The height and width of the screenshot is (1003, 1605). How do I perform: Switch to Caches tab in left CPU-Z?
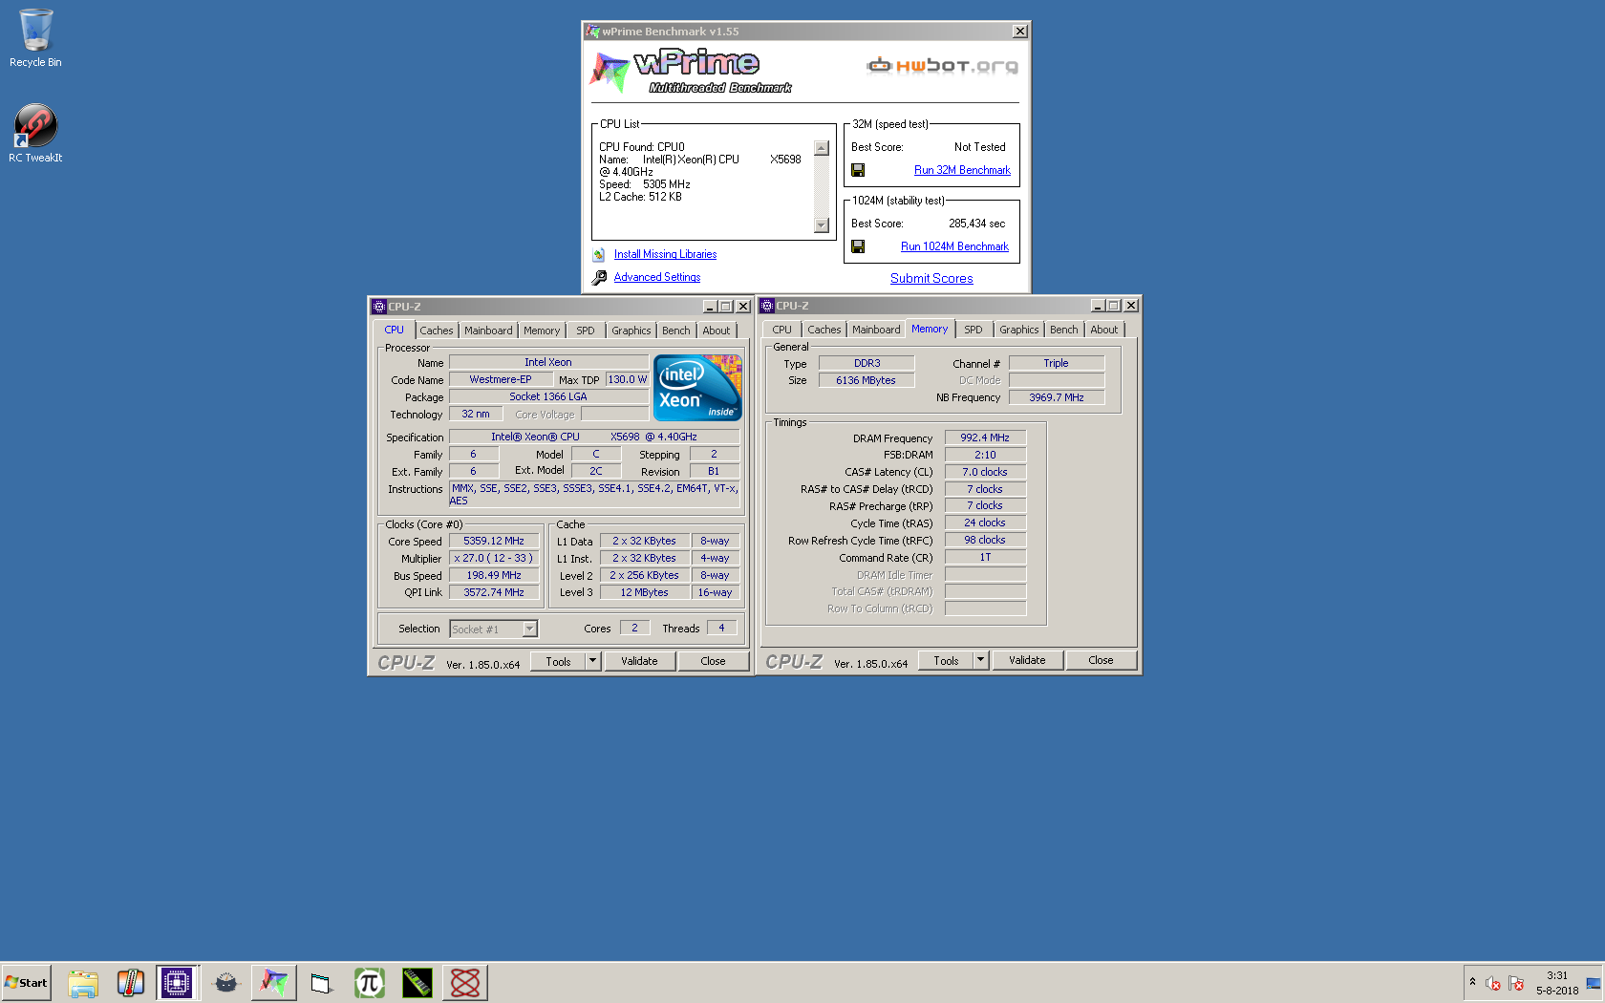pyautogui.click(x=437, y=331)
